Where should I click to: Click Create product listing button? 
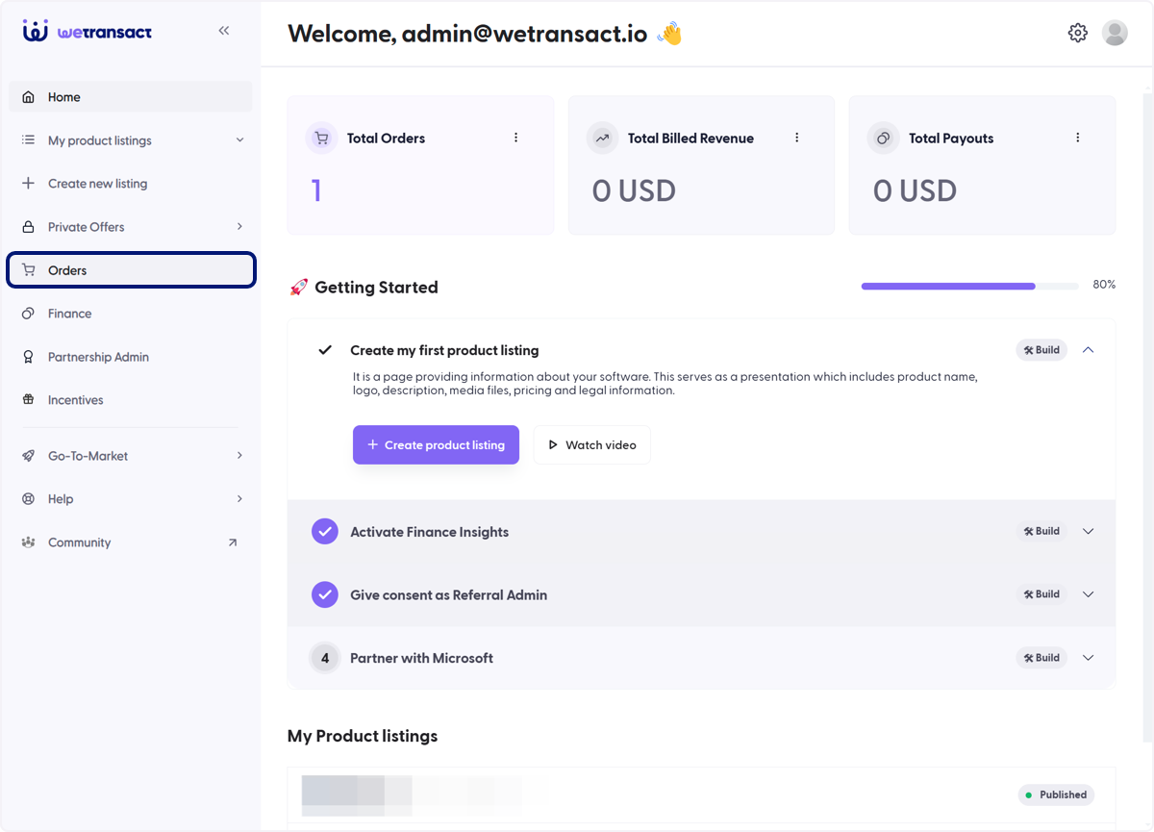(x=436, y=444)
